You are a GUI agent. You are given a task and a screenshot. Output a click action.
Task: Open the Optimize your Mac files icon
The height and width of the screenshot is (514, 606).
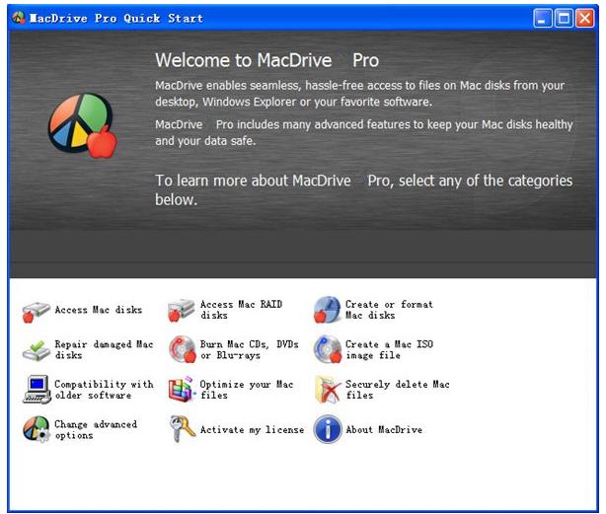pyautogui.click(x=182, y=390)
